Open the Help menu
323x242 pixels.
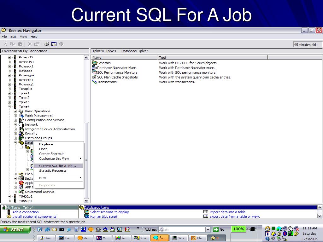click(x=34, y=37)
